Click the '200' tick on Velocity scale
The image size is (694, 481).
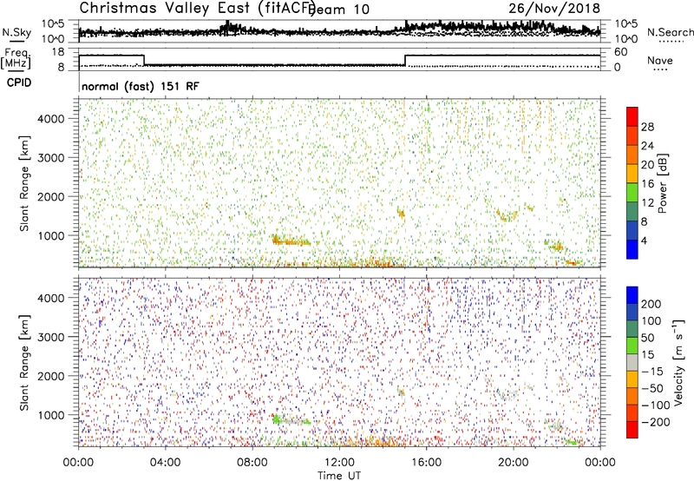click(651, 304)
